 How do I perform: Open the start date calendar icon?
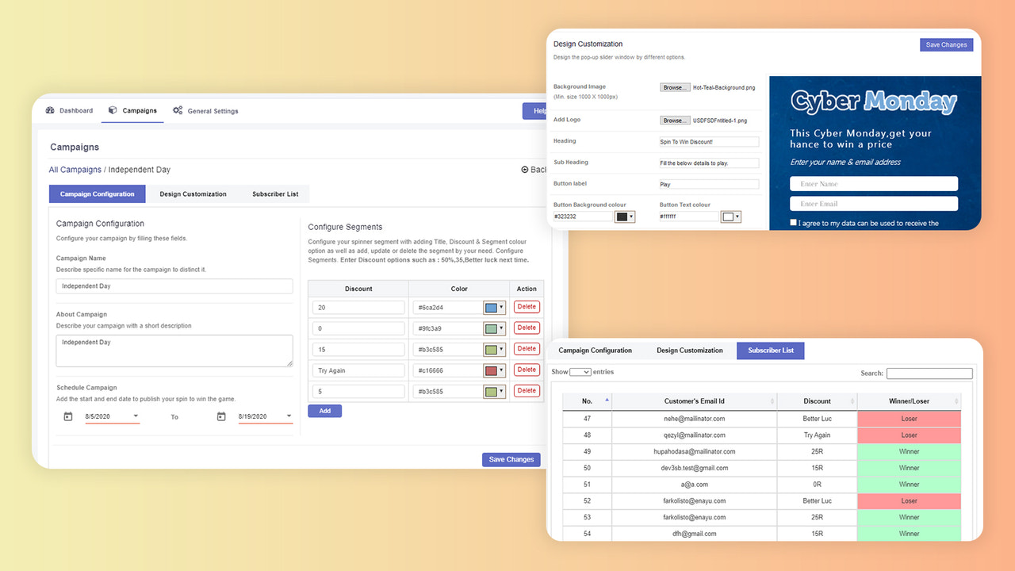(x=67, y=416)
